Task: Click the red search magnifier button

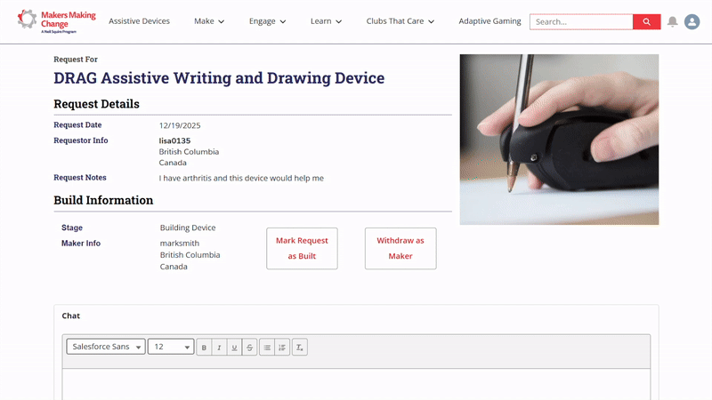Action: click(647, 21)
